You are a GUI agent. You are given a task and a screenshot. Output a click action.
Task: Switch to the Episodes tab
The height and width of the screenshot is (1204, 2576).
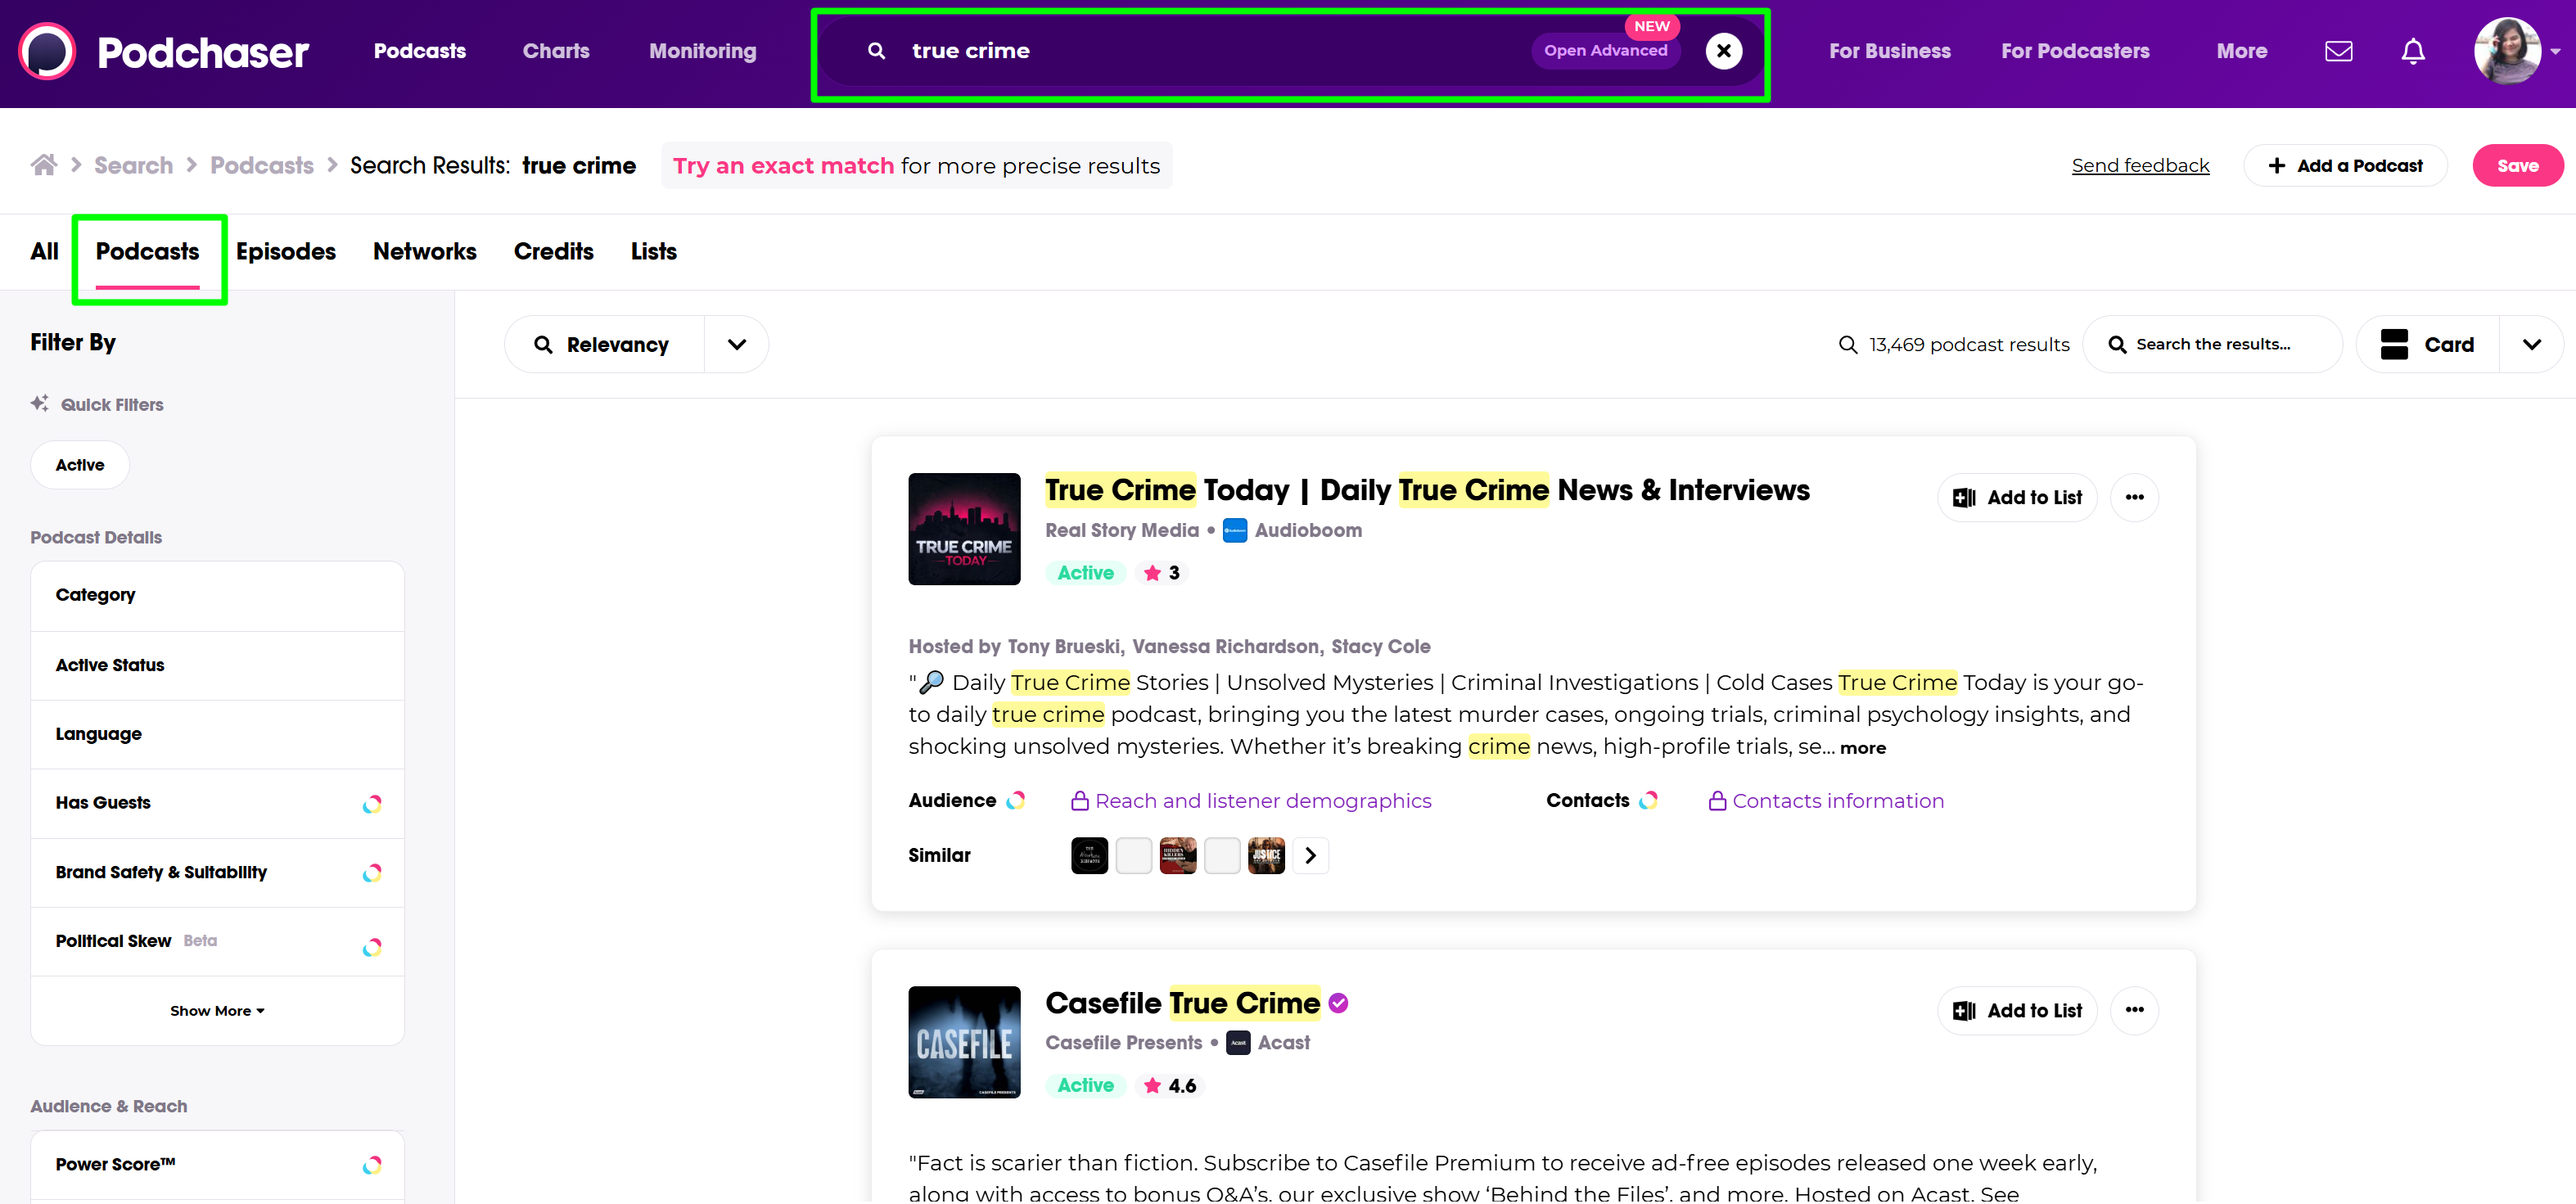286,251
